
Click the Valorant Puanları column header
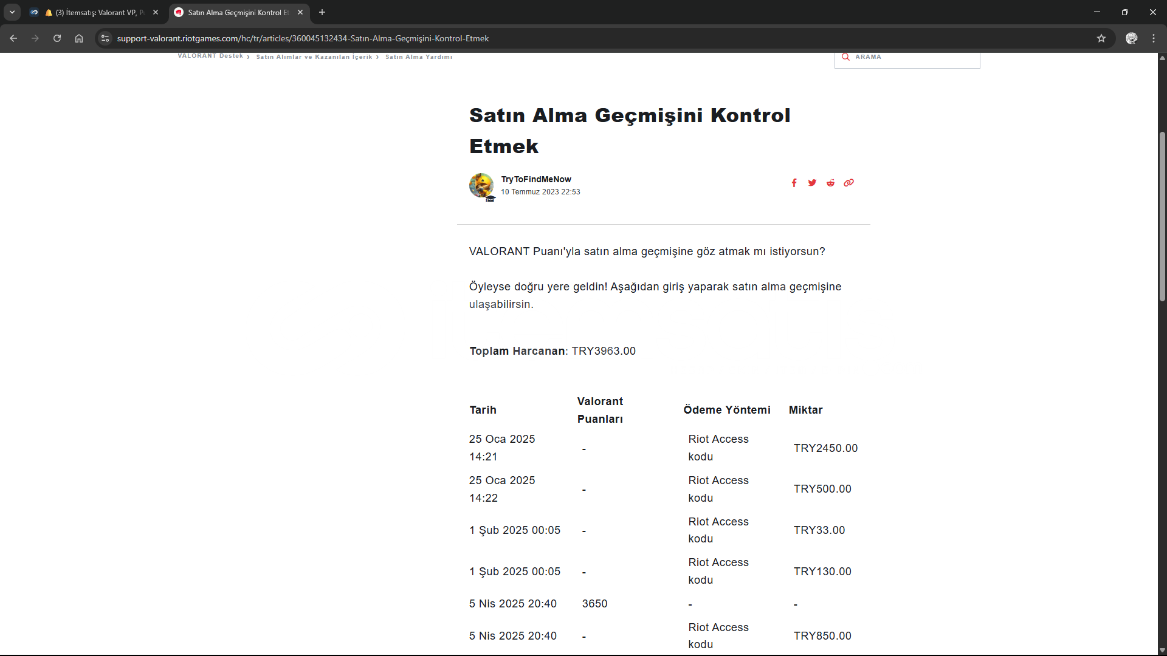pos(601,410)
